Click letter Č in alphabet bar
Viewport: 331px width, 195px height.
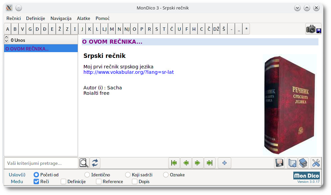(x=209, y=29)
